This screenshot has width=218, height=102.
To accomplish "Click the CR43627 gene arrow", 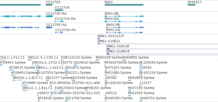I will tap(191, 5).
